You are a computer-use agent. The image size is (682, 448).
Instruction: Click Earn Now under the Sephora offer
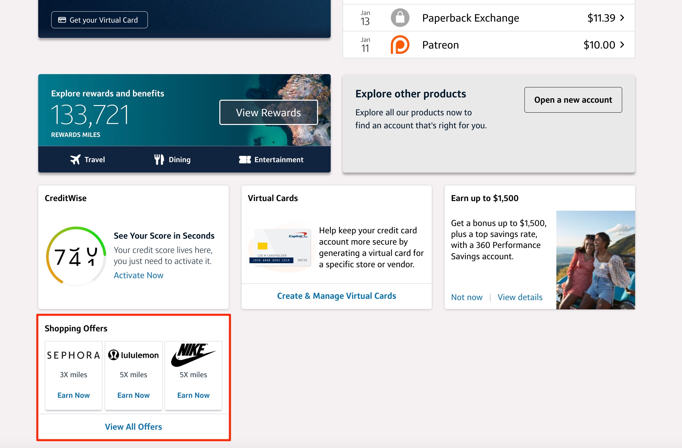[73, 395]
